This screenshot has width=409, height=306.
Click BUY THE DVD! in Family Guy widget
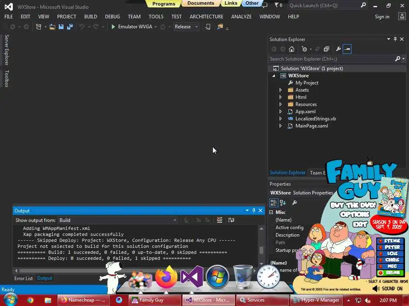(x=353, y=205)
